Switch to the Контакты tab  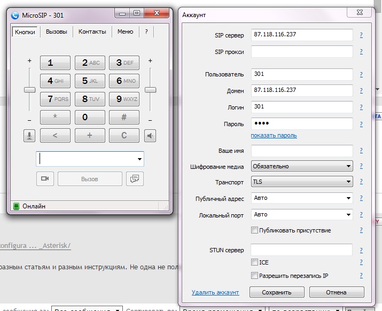coord(92,32)
